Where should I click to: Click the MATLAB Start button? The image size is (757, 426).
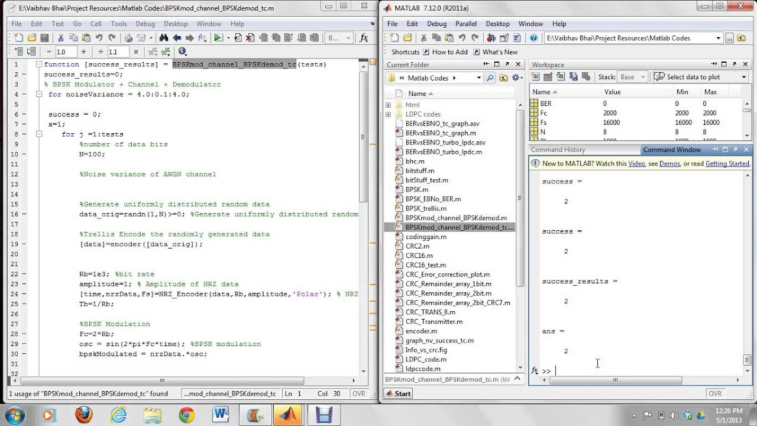(x=398, y=393)
